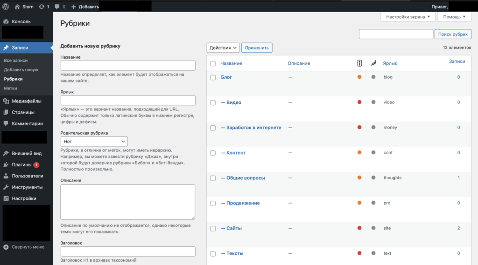Check the Заработок в интернете checkbox
This screenshot has height=265, width=478.
click(x=213, y=128)
